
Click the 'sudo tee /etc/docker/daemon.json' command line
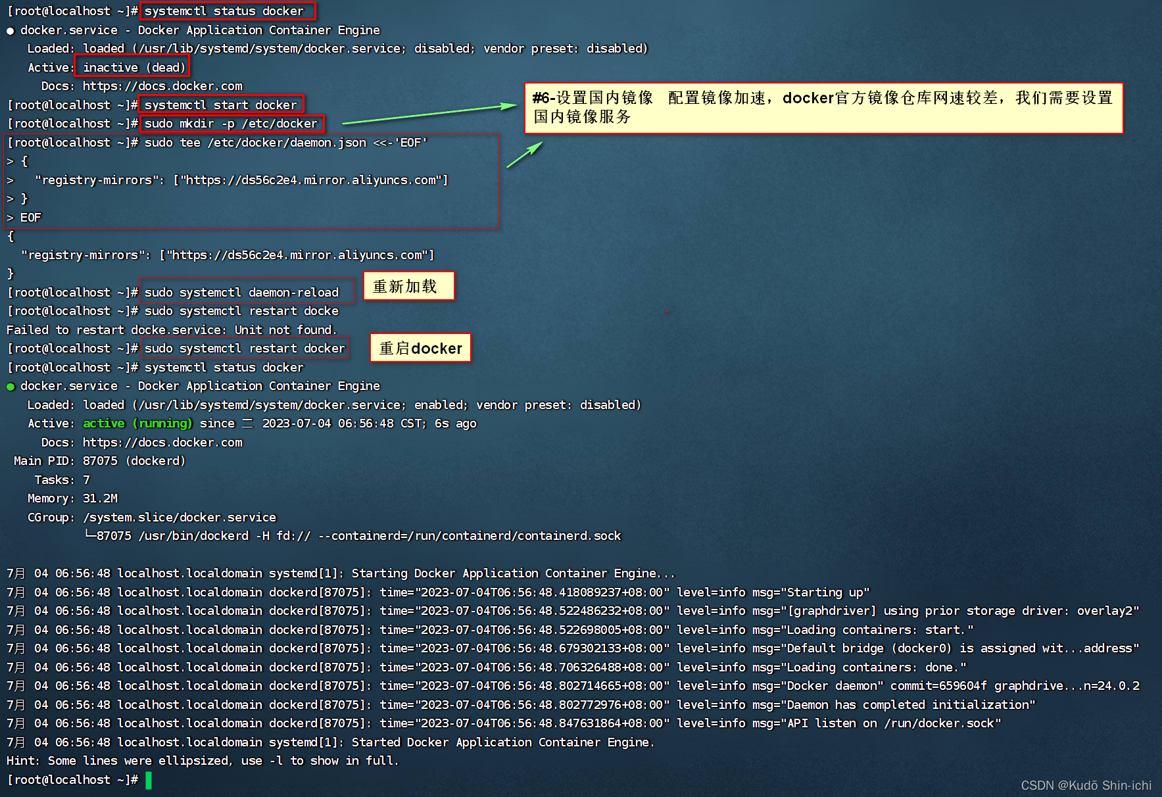point(286,142)
